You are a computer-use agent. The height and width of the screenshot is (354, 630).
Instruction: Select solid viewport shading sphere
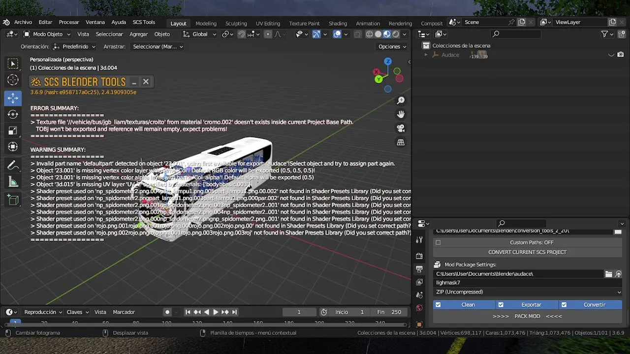click(x=378, y=34)
